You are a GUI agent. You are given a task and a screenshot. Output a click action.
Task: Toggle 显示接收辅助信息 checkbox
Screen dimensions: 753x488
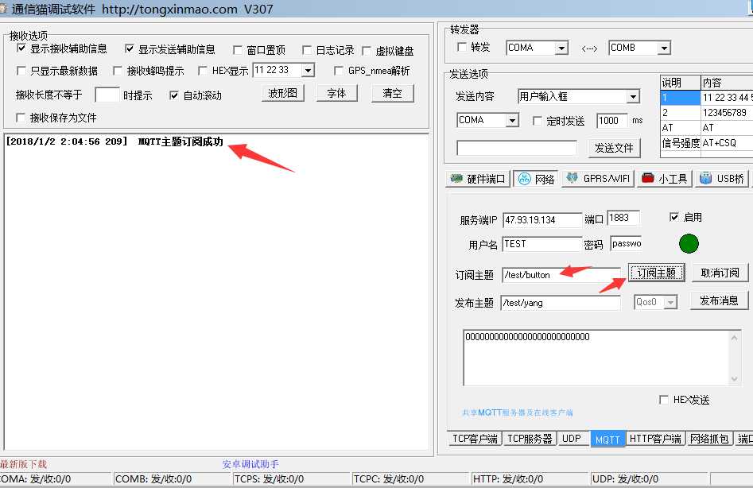pyautogui.click(x=21, y=48)
